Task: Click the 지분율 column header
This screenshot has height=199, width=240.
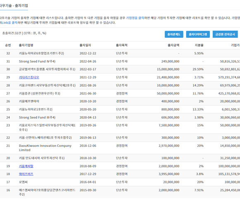Action: pyautogui.click(x=199, y=45)
